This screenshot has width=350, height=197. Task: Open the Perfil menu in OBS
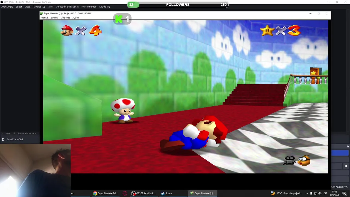(x=50, y=7)
